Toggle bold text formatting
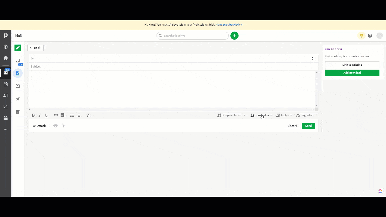The width and height of the screenshot is (386, 217). [33, 115]
